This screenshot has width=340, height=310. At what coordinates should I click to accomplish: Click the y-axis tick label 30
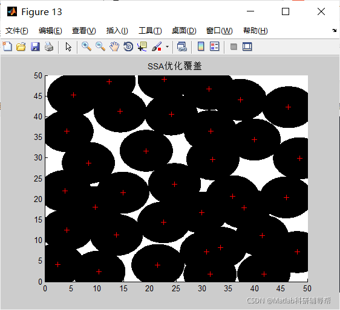pyautogui.click(x=38, y=157)
